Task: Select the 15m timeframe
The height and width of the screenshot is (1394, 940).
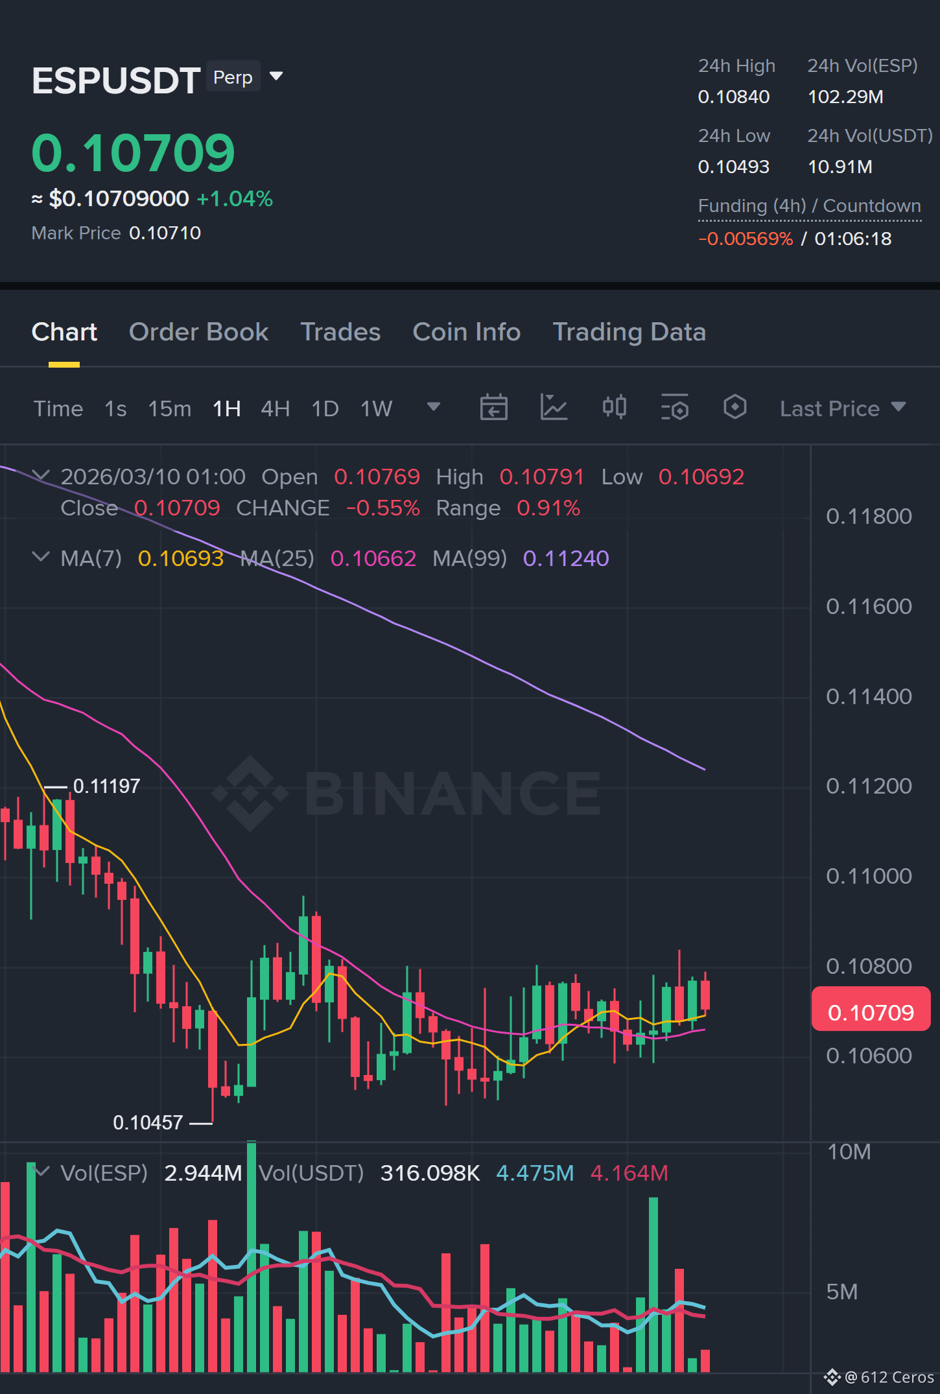Action: click(170, 408)
